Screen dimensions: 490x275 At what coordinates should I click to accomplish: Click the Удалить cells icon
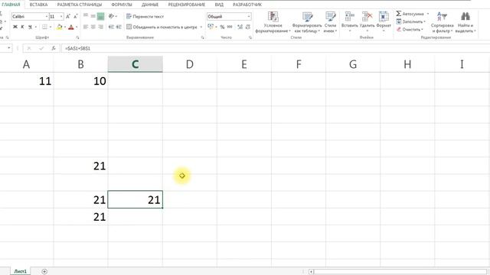[x=367, y=16]
